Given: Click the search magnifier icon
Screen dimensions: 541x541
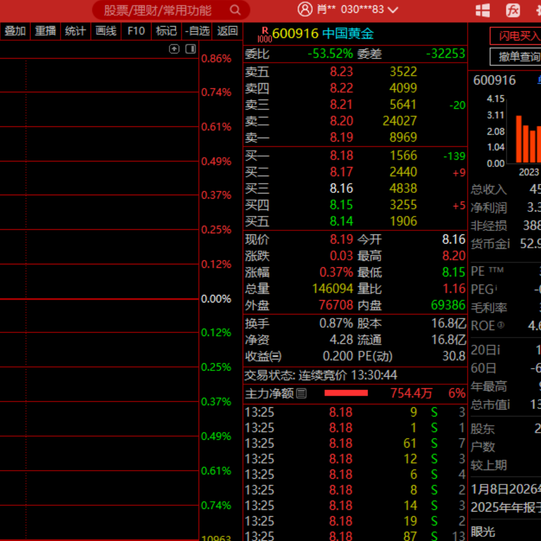Looking at the screenshot, I should pyautogui.click(x=235, y=10).
